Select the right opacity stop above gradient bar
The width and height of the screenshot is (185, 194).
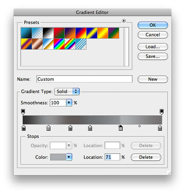point(162,112)
